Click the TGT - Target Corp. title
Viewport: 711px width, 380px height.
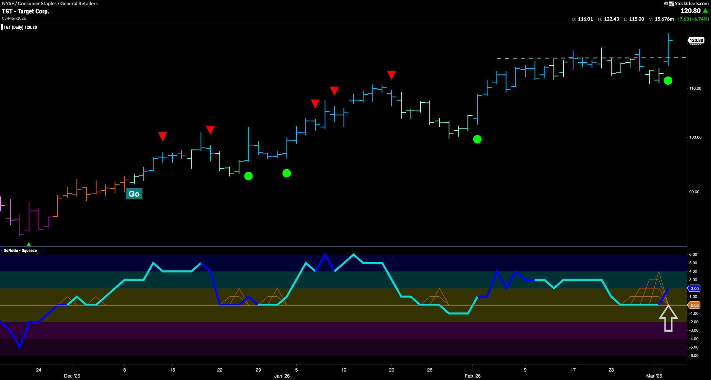coord(26,11)
